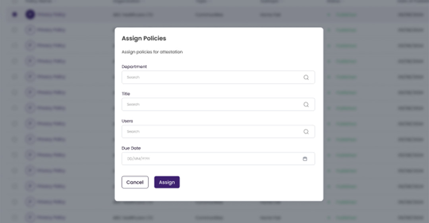Tick the checkbox in the second table row
This screenshot has width=429, height=223.
[x=15, y=30]
